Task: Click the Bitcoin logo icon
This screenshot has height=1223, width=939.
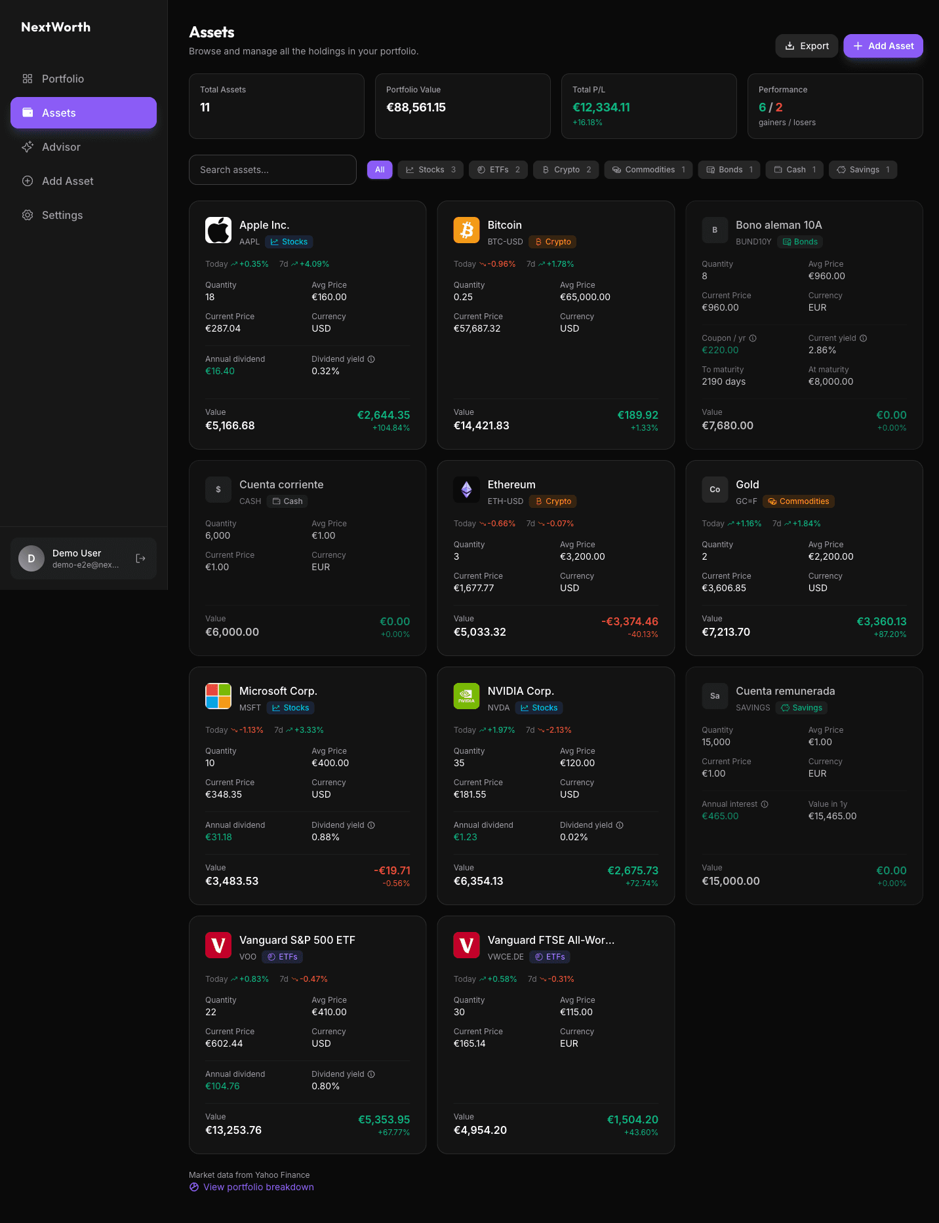Action: tap(467, 230)
